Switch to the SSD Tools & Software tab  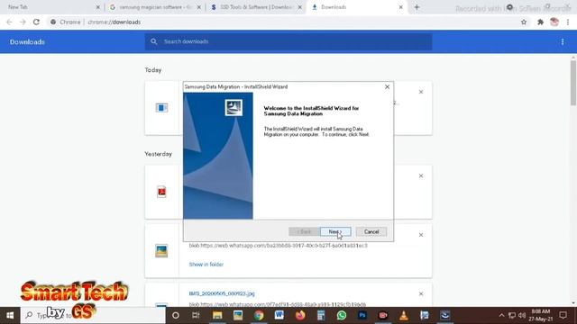(256, 7)
